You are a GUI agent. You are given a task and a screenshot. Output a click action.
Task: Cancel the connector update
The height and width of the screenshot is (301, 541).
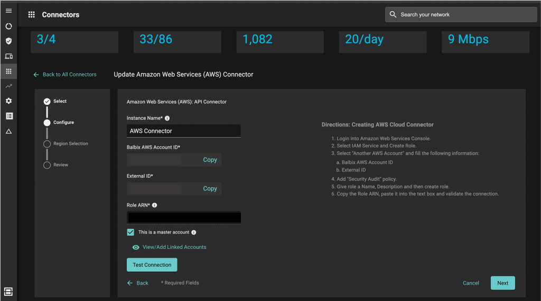pyautogui.click(x=471, y=283)
